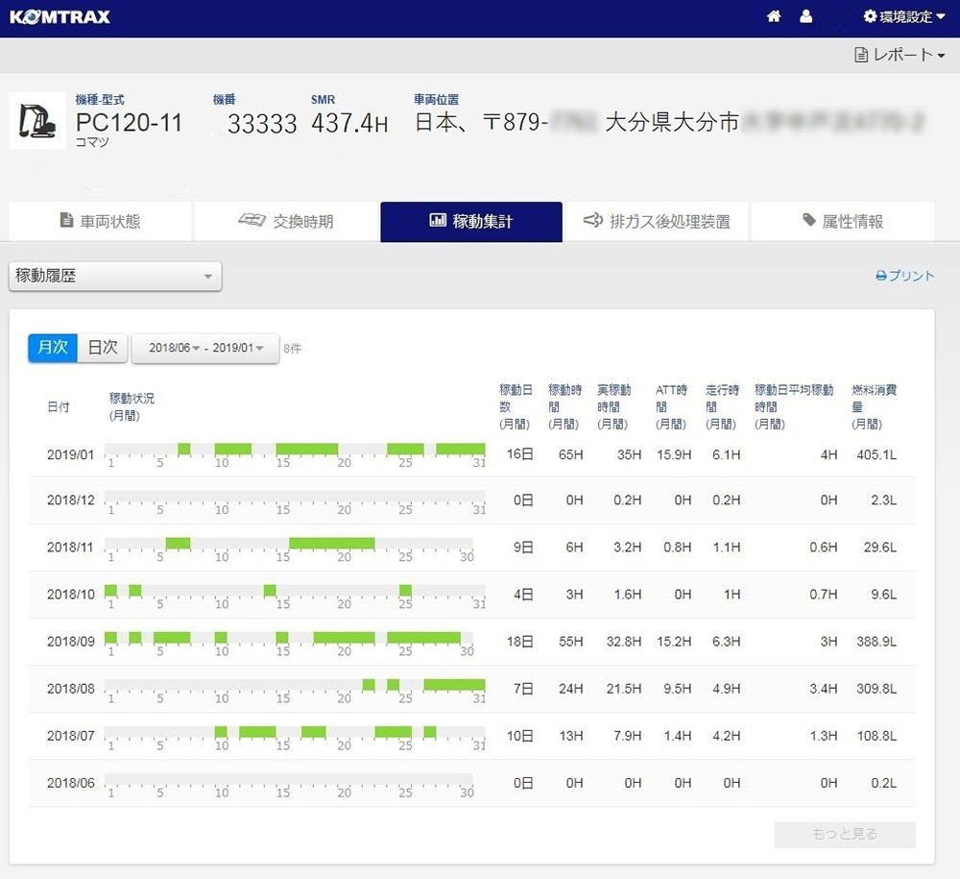Click the printer icon beside プリント
Viewport: 960px width, 879px height.
point(880,276)
